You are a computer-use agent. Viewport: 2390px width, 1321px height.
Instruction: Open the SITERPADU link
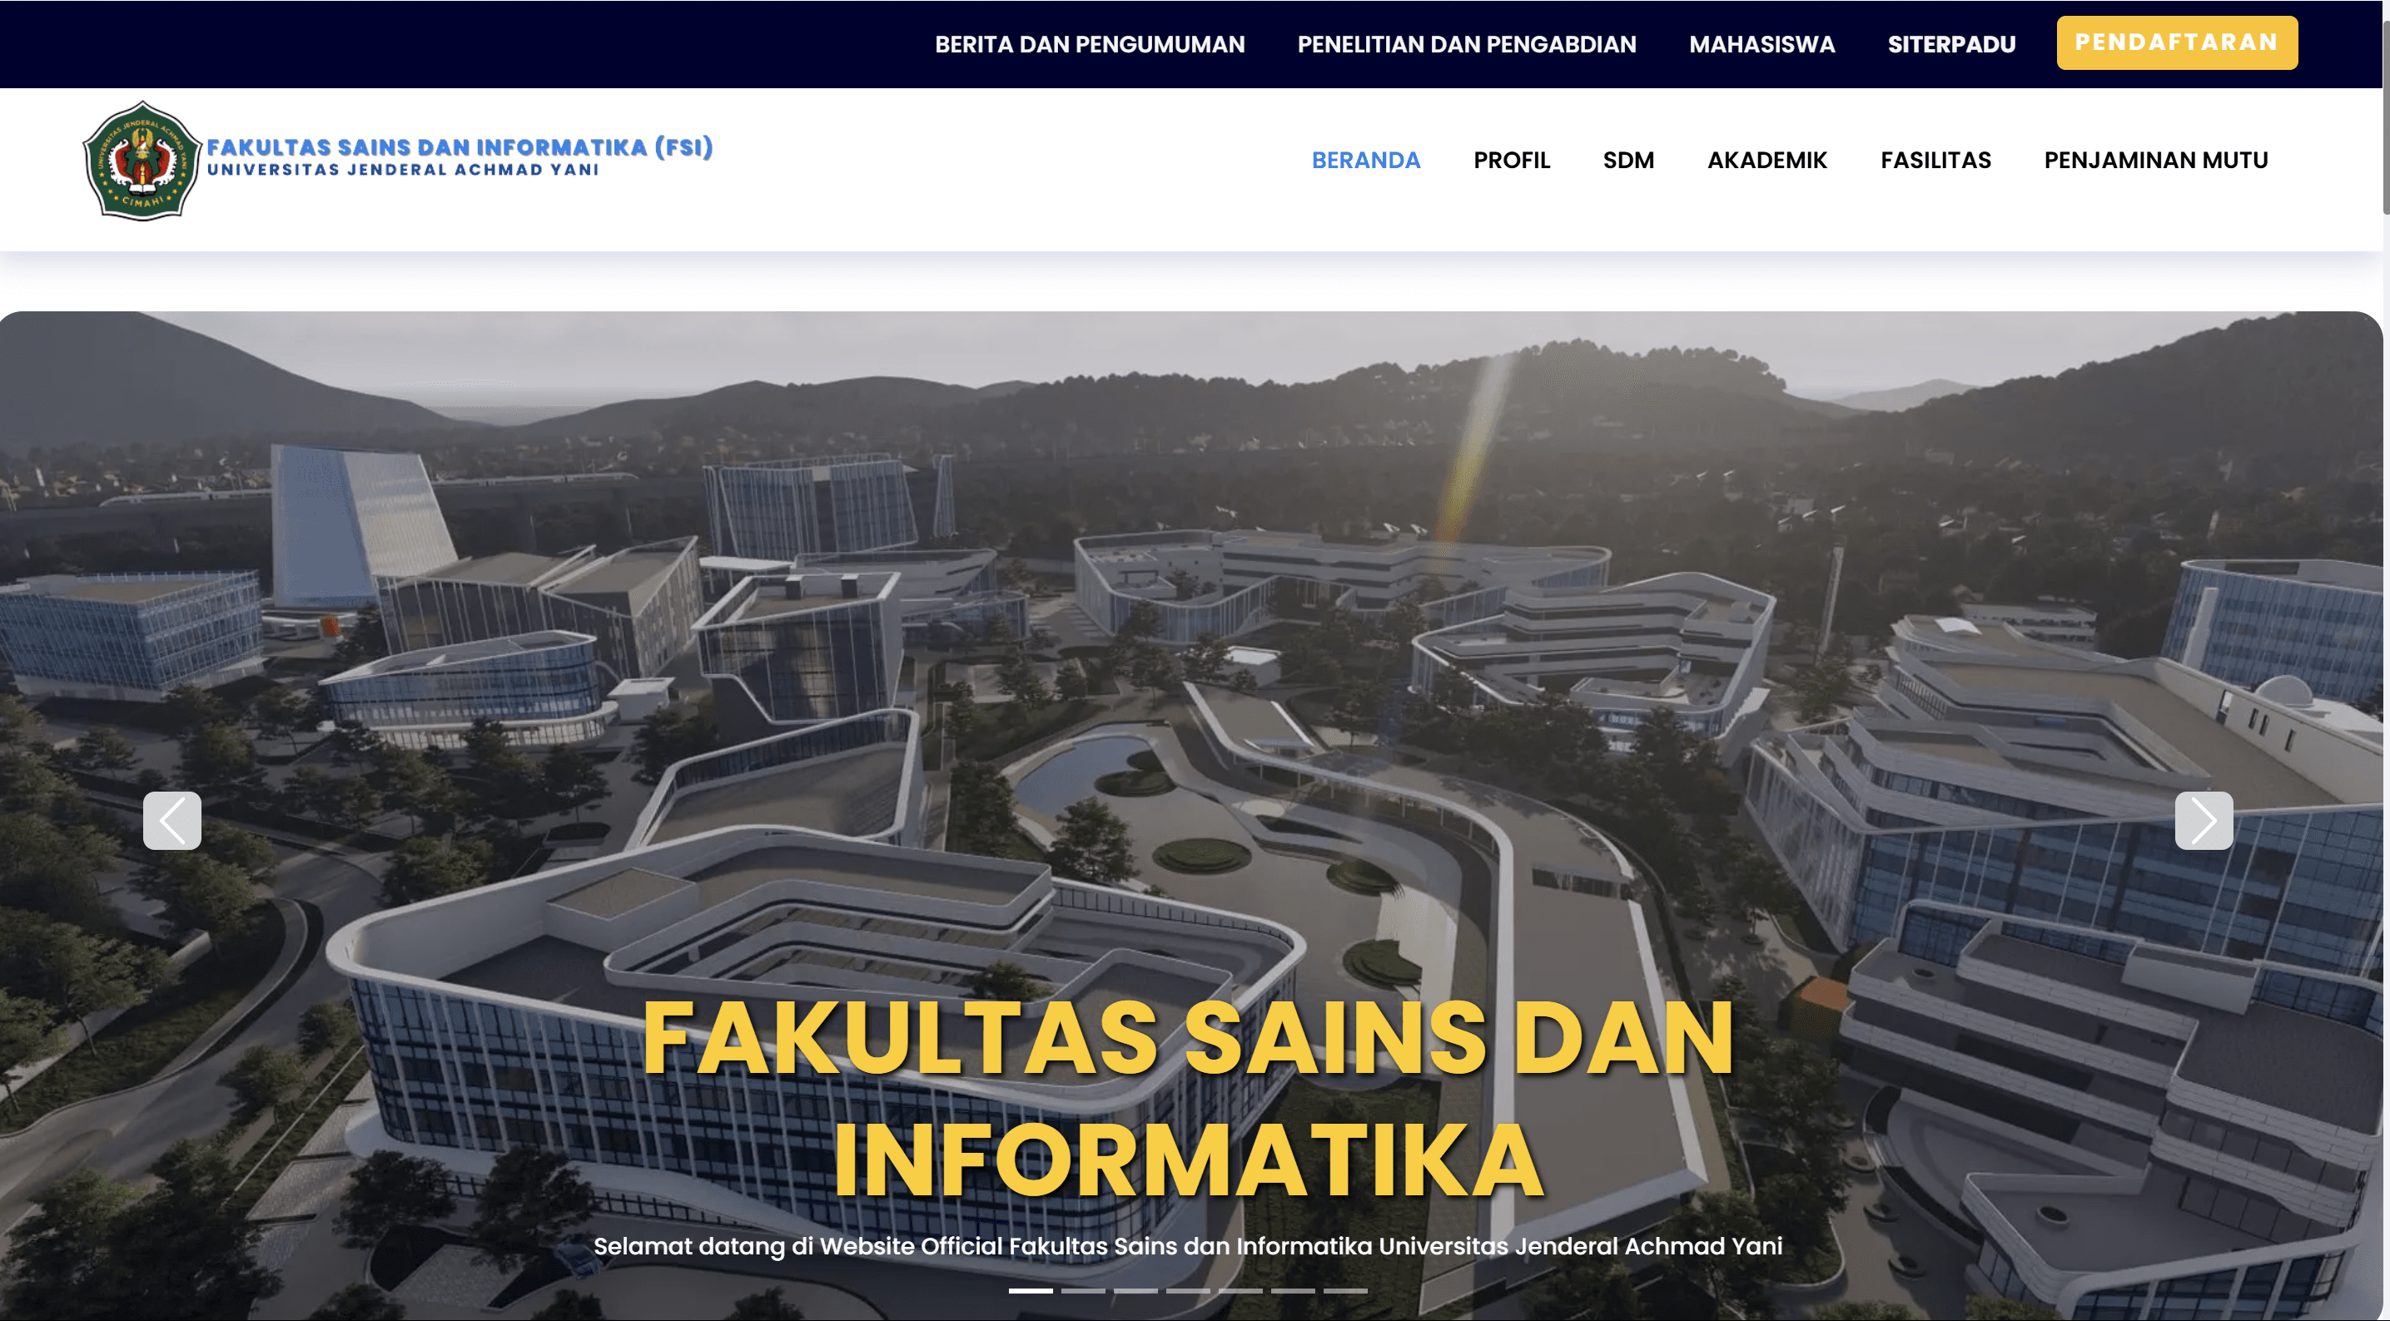[x=1951, y=44]
